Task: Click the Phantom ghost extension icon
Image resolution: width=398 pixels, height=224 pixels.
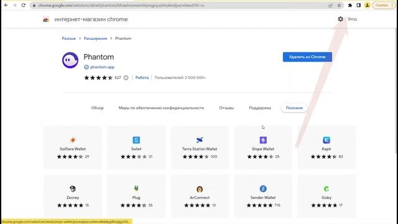Action: [70, 60]
